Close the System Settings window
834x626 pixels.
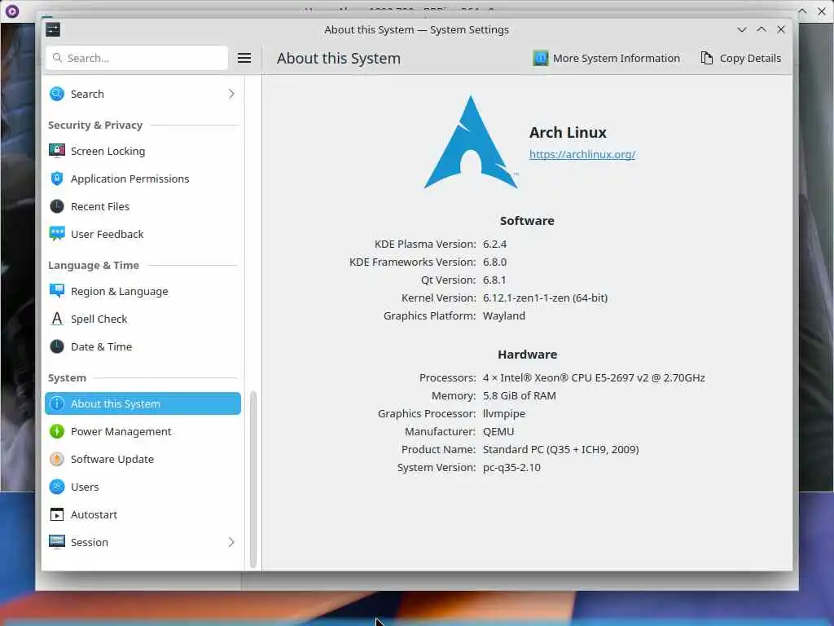tap(781, 30)
